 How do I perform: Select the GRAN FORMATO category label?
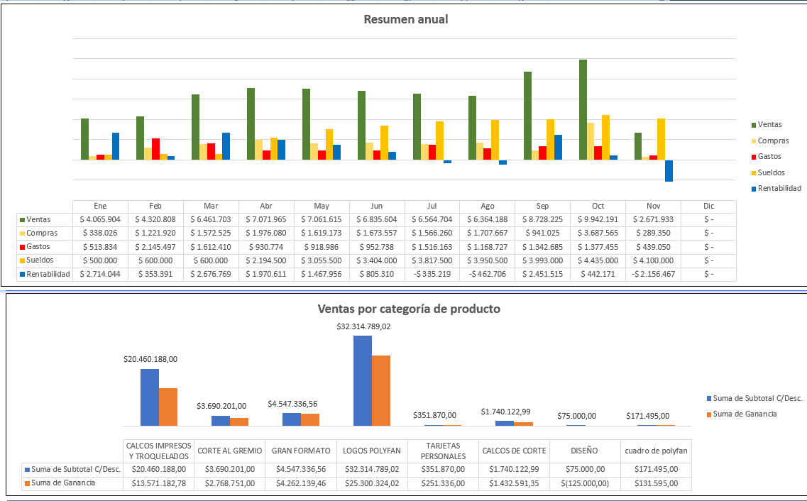[301, 451]
